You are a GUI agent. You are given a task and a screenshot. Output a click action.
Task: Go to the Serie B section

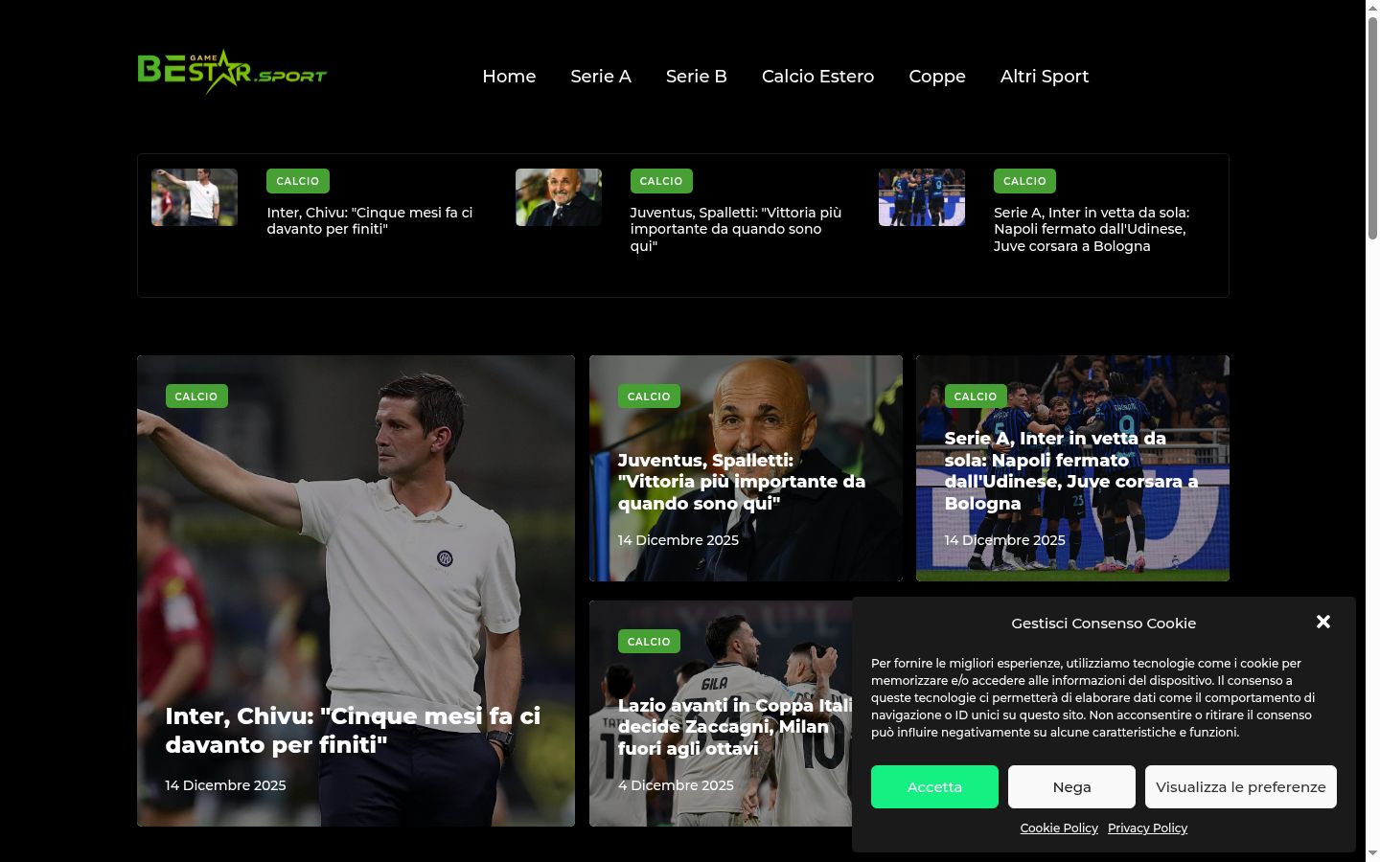click(697, 77)
